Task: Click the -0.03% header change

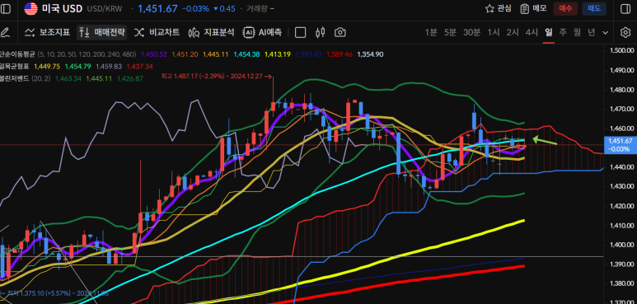Action: click(x=196, y=8)
